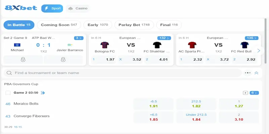Type in the tournament or team search field
Screen dimensions: 269x134
pyautogui.click(x=124, y=73)
